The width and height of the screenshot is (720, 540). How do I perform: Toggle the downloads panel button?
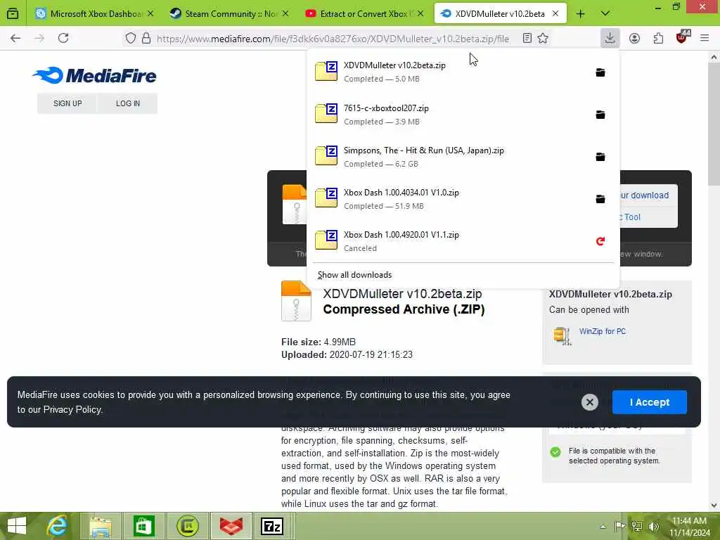pyautogui.click(x=610, y=38)
